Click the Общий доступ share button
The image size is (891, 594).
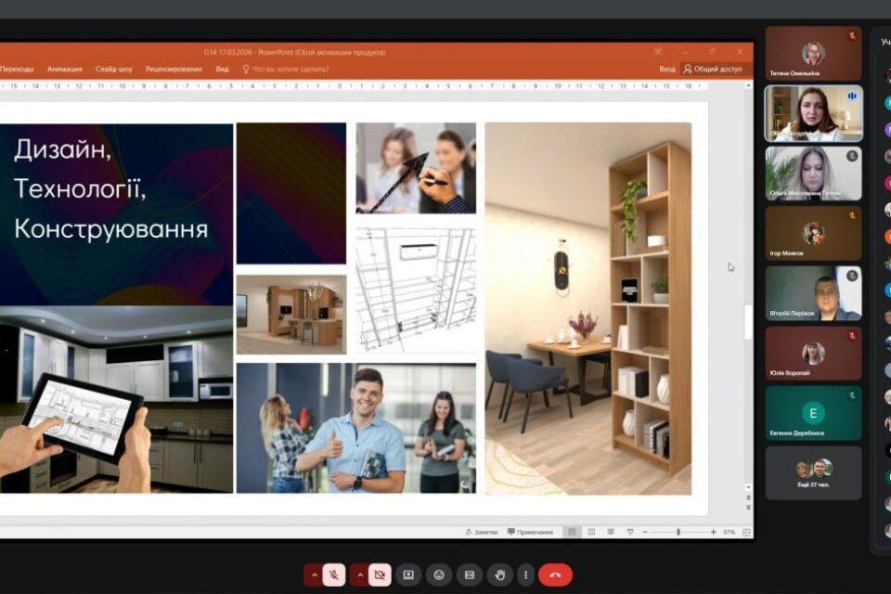tap(713, 70)
